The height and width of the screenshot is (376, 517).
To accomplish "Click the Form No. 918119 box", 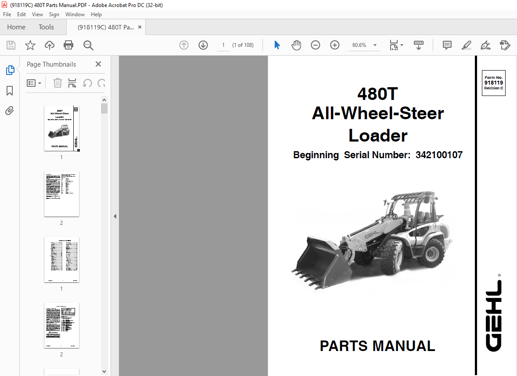I will click(494, 83).
